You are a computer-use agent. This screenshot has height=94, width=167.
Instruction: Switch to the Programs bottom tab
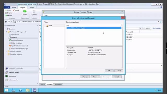click(x=50, y=84)
